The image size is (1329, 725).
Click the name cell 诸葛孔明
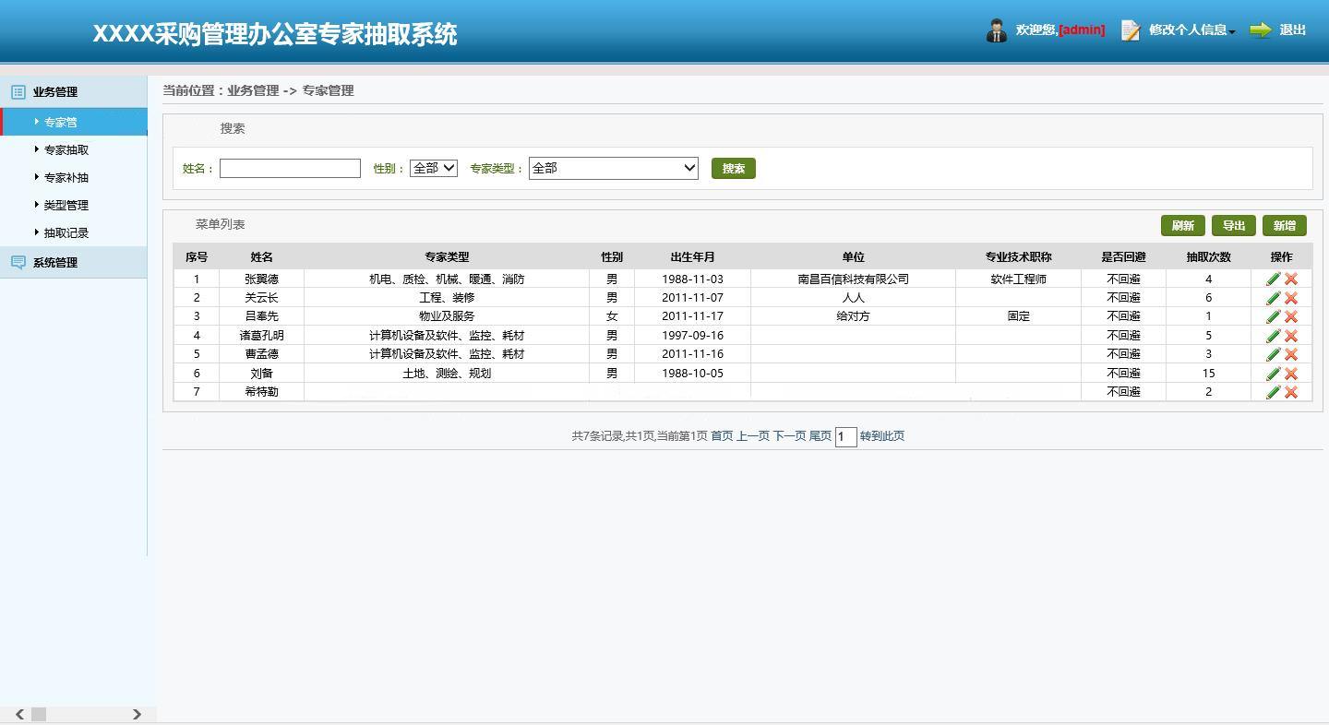point(262,336)
